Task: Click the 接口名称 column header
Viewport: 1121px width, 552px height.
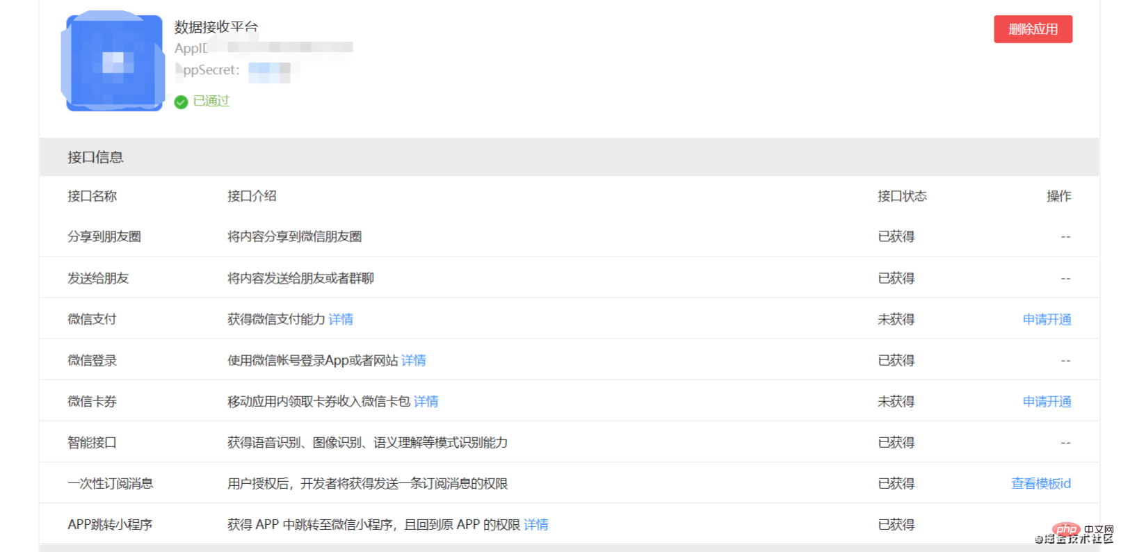Action: [x=92, y=196]
